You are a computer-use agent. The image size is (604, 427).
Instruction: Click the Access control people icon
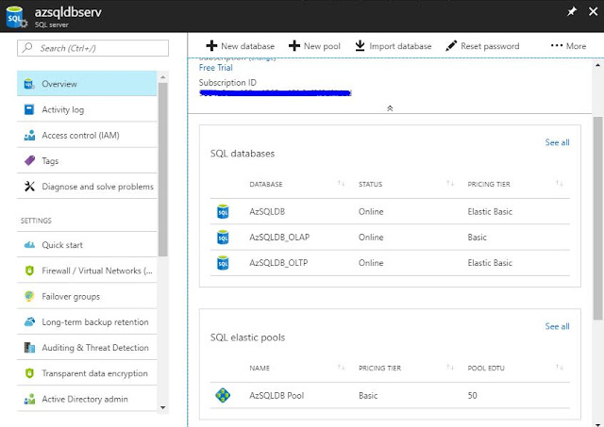click(29, 136)
